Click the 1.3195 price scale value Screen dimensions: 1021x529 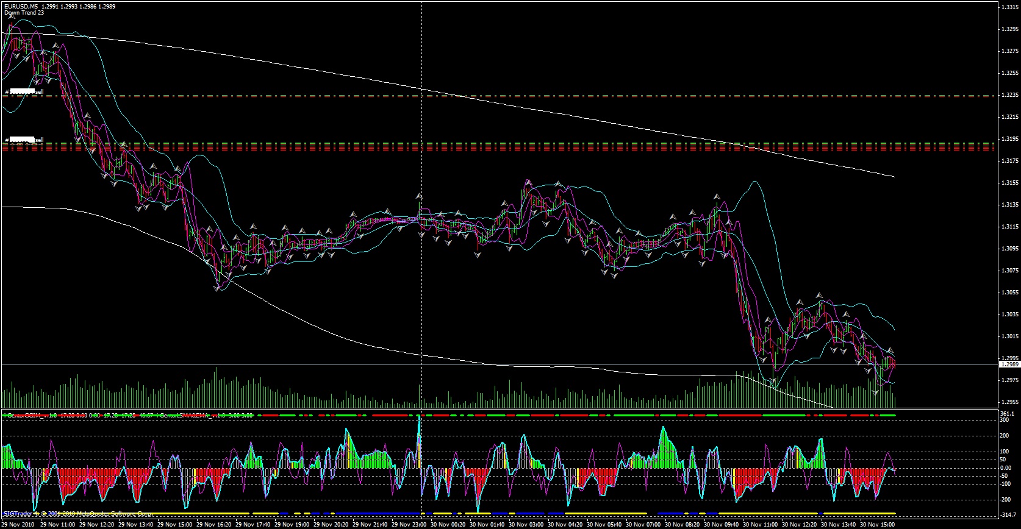tap(1010, 139)
